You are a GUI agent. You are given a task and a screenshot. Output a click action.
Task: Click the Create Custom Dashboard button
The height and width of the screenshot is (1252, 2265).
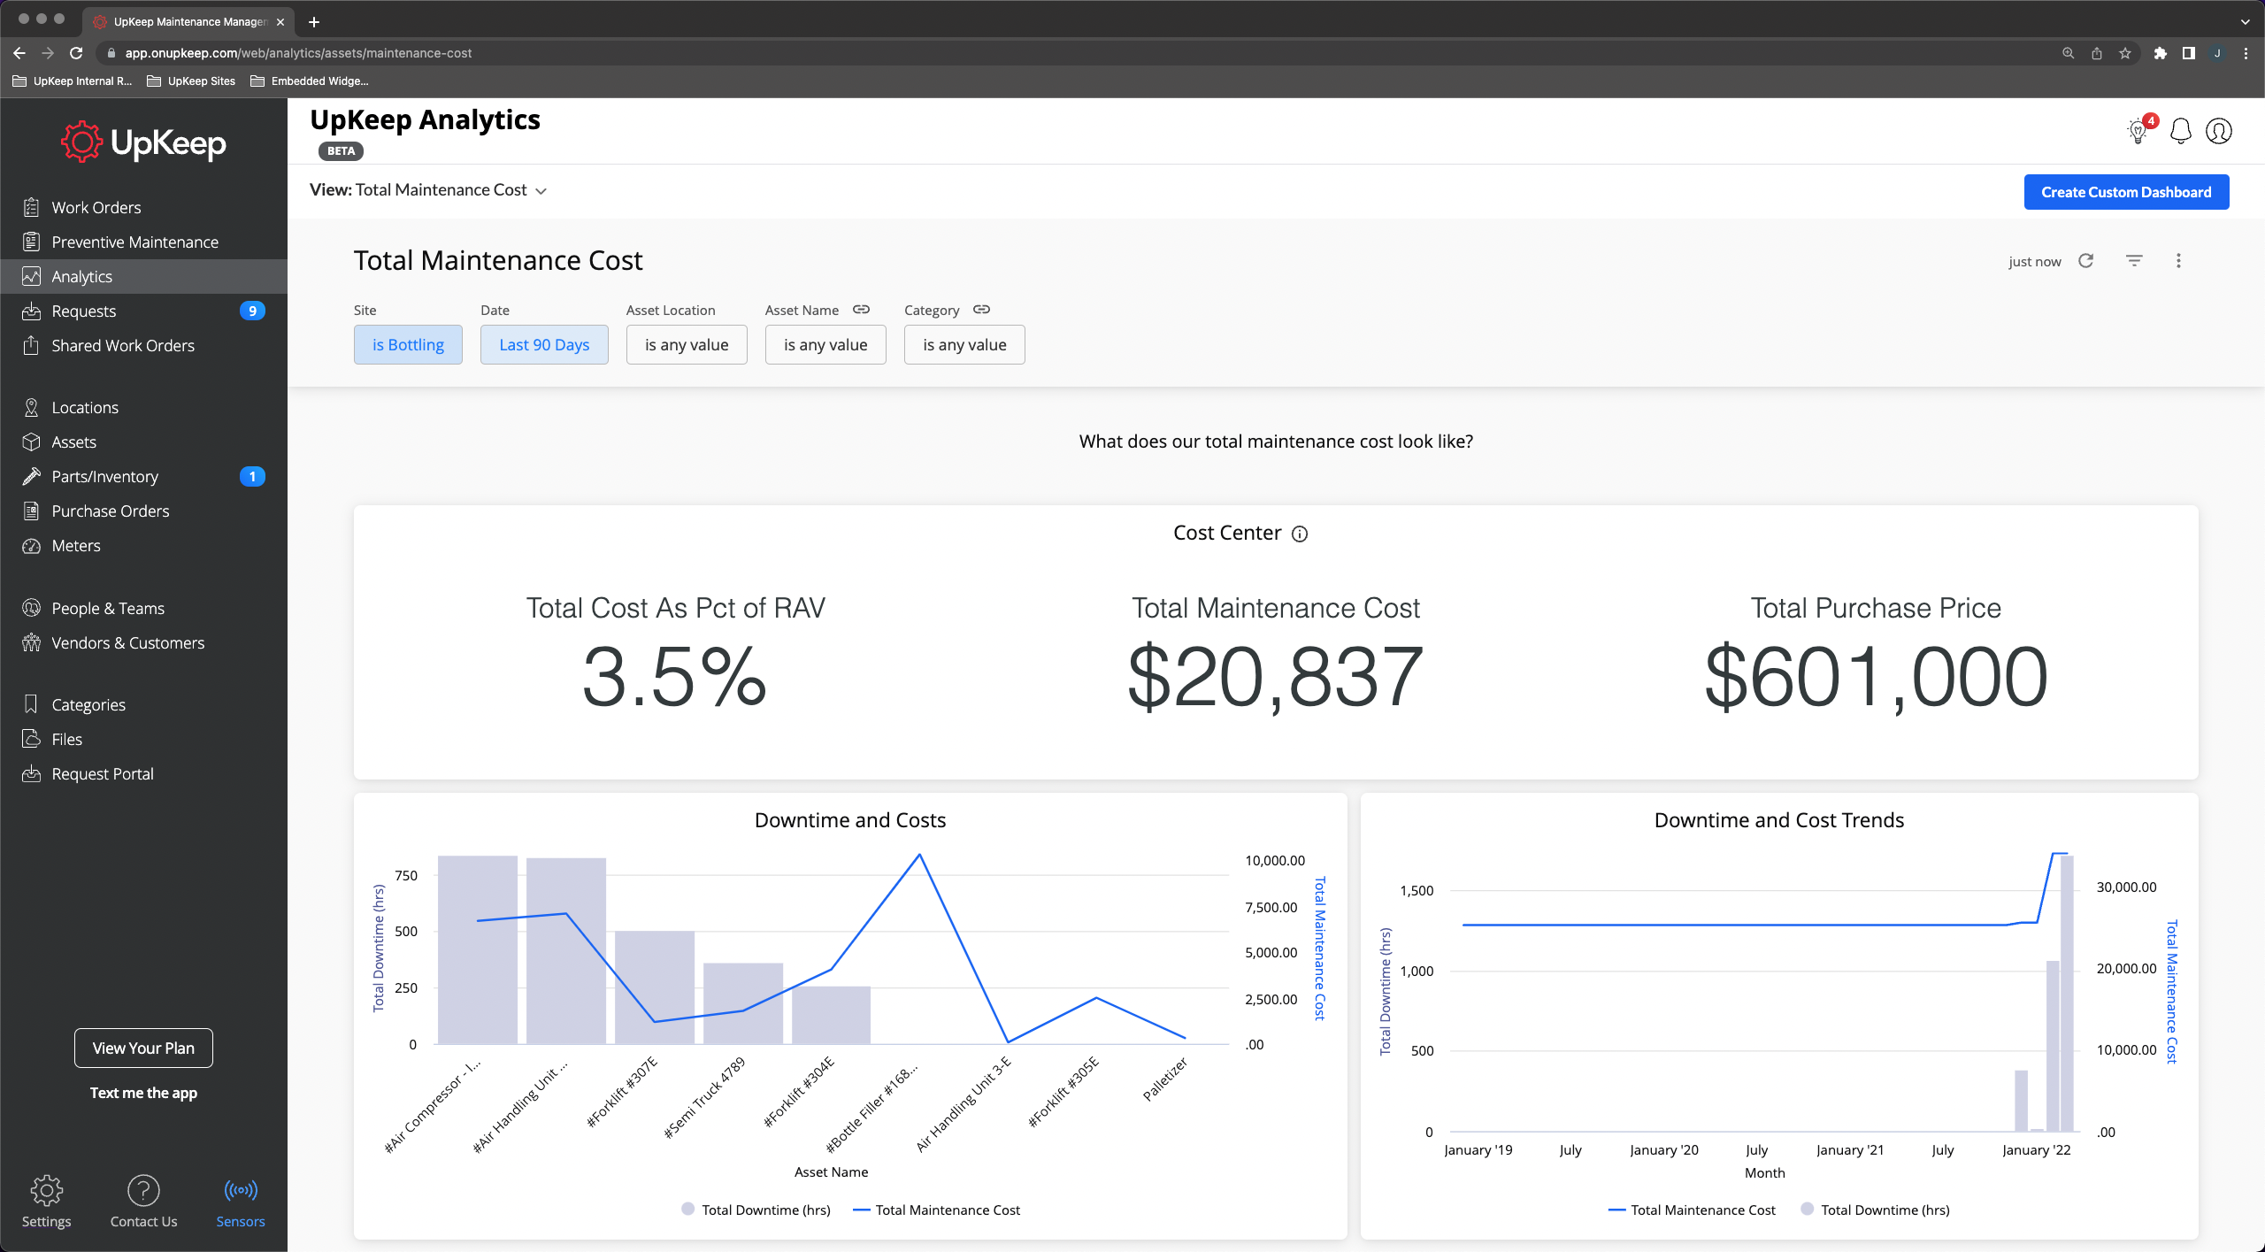click(2126, 191)
